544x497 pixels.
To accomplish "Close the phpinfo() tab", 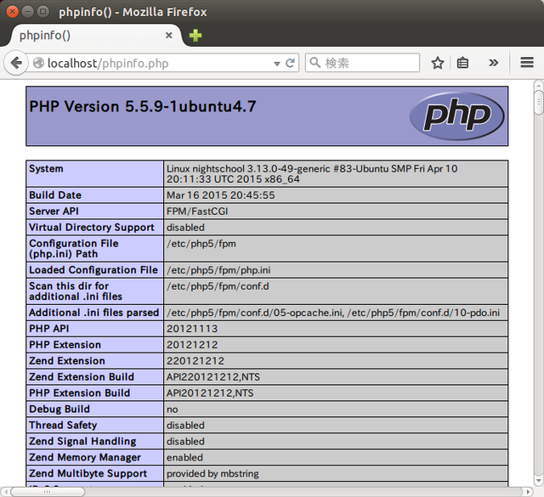I will pos(169,36).
